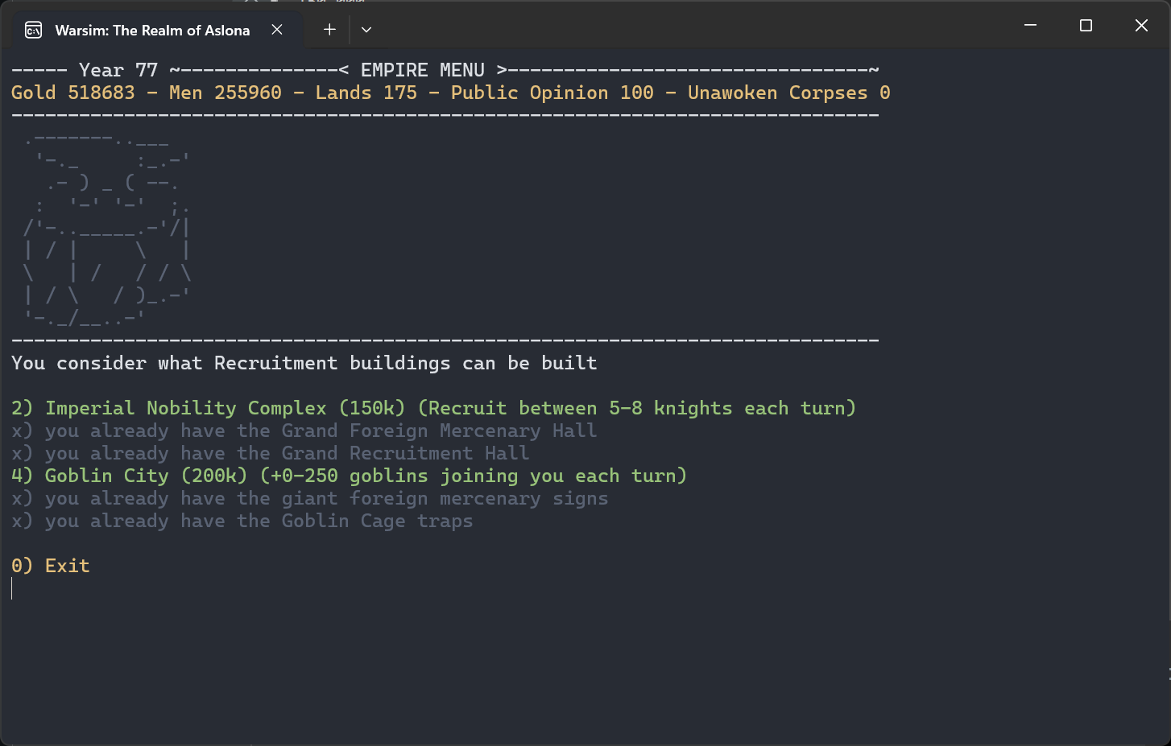The image size is (1171, 746).
Task: Click the terminal input cursor line
Action: (12, 588)
